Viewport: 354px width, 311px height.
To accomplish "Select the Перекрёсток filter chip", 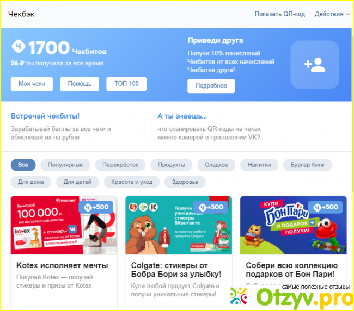I will tap(120, 165).
